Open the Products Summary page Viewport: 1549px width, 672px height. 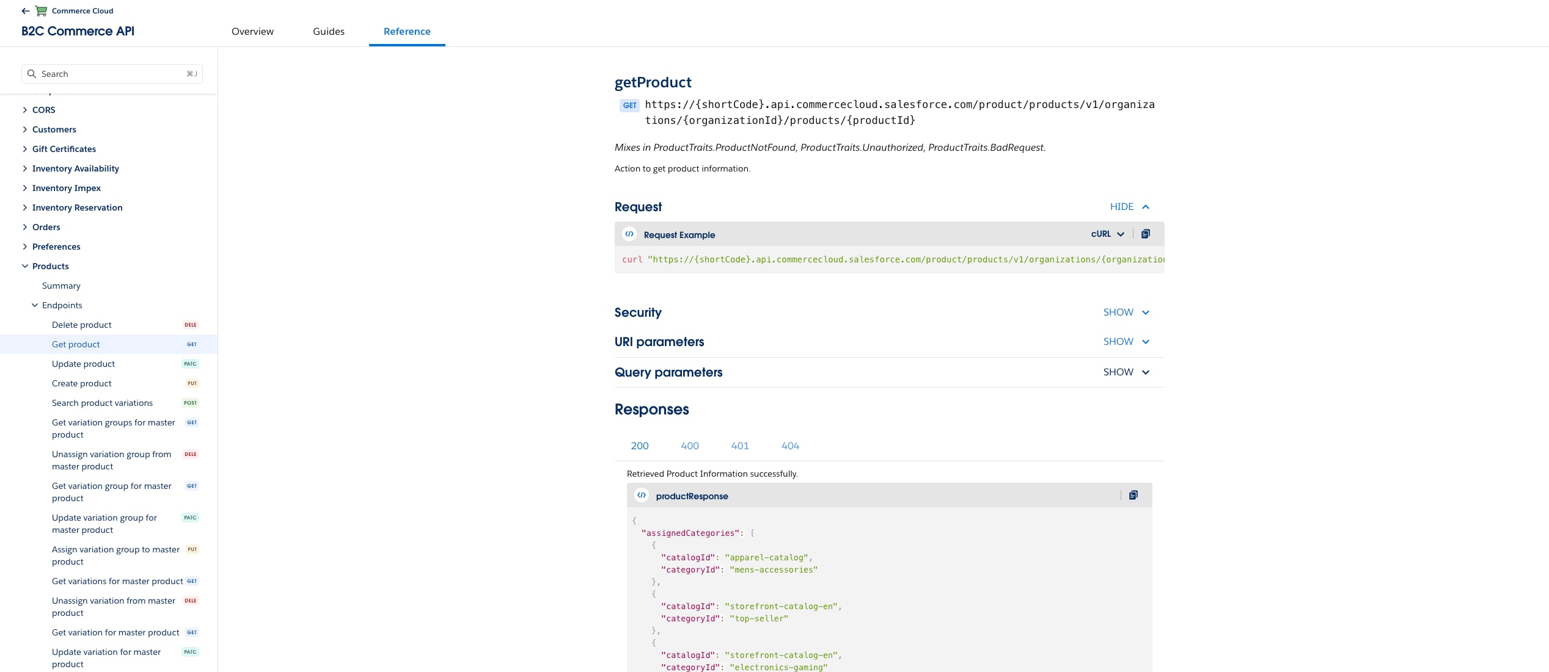click(61, 286)
